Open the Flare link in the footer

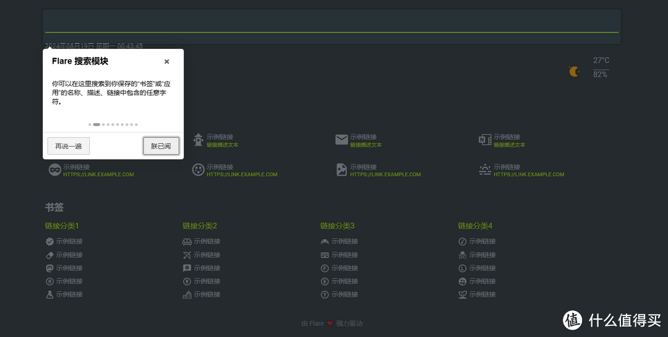316,323
